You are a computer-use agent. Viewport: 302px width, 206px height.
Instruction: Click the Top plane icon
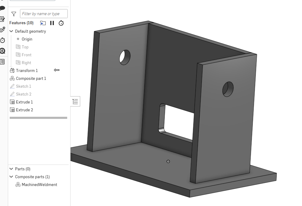click(x=18, y=47)
